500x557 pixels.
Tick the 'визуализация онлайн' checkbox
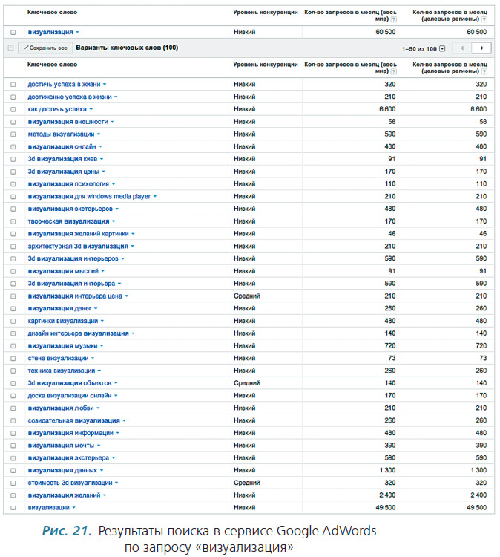pos(13,147)
